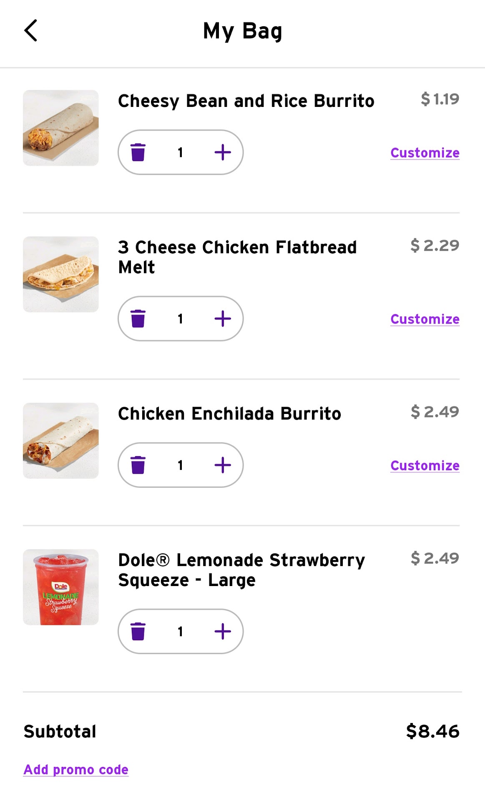
Task: Delete the 3 Cheese Chicken Flatbread Melt
Action: click(138, 319)
